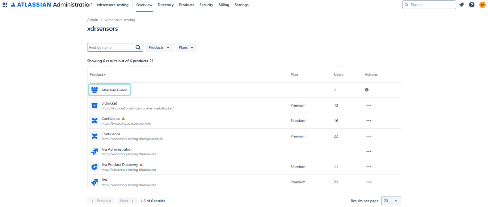Click the Next page button

127,201
